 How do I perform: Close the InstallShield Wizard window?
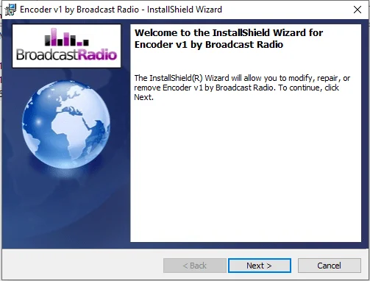[357, 10]
